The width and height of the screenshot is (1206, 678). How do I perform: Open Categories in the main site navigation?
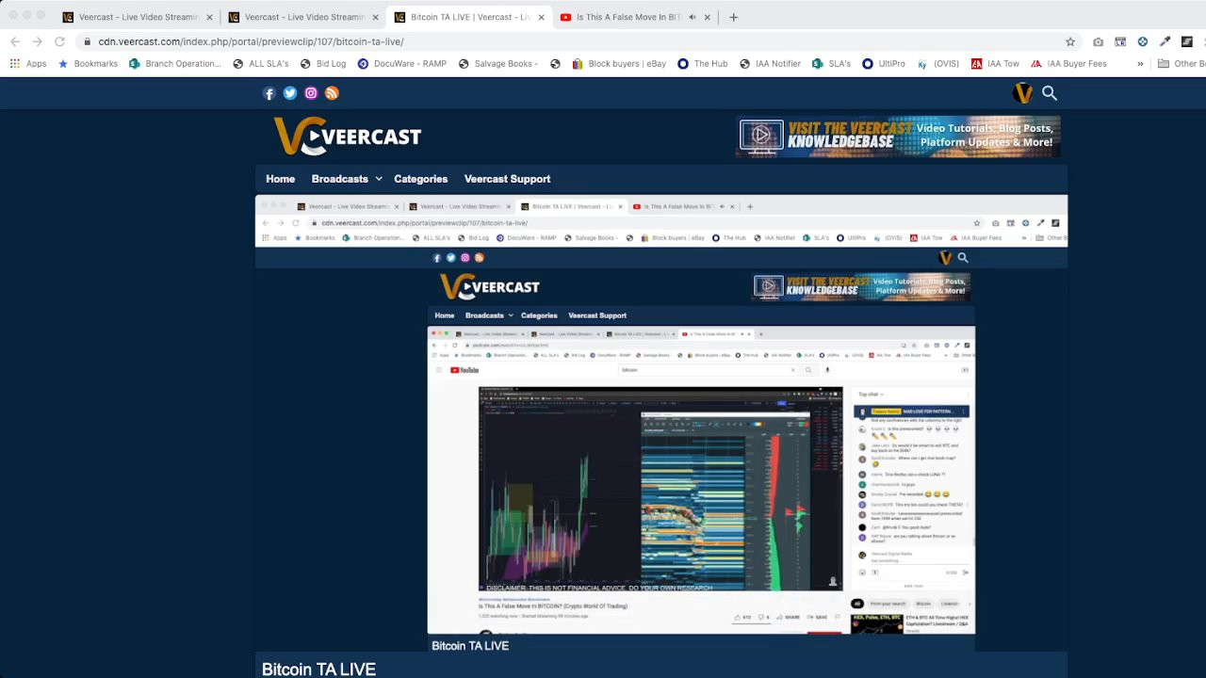pyautogui.click(x=421, y=179)
